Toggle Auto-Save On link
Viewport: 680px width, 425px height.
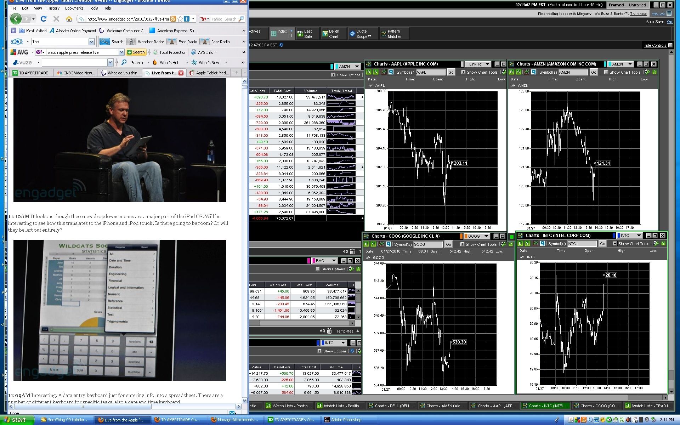click(670, 22)
